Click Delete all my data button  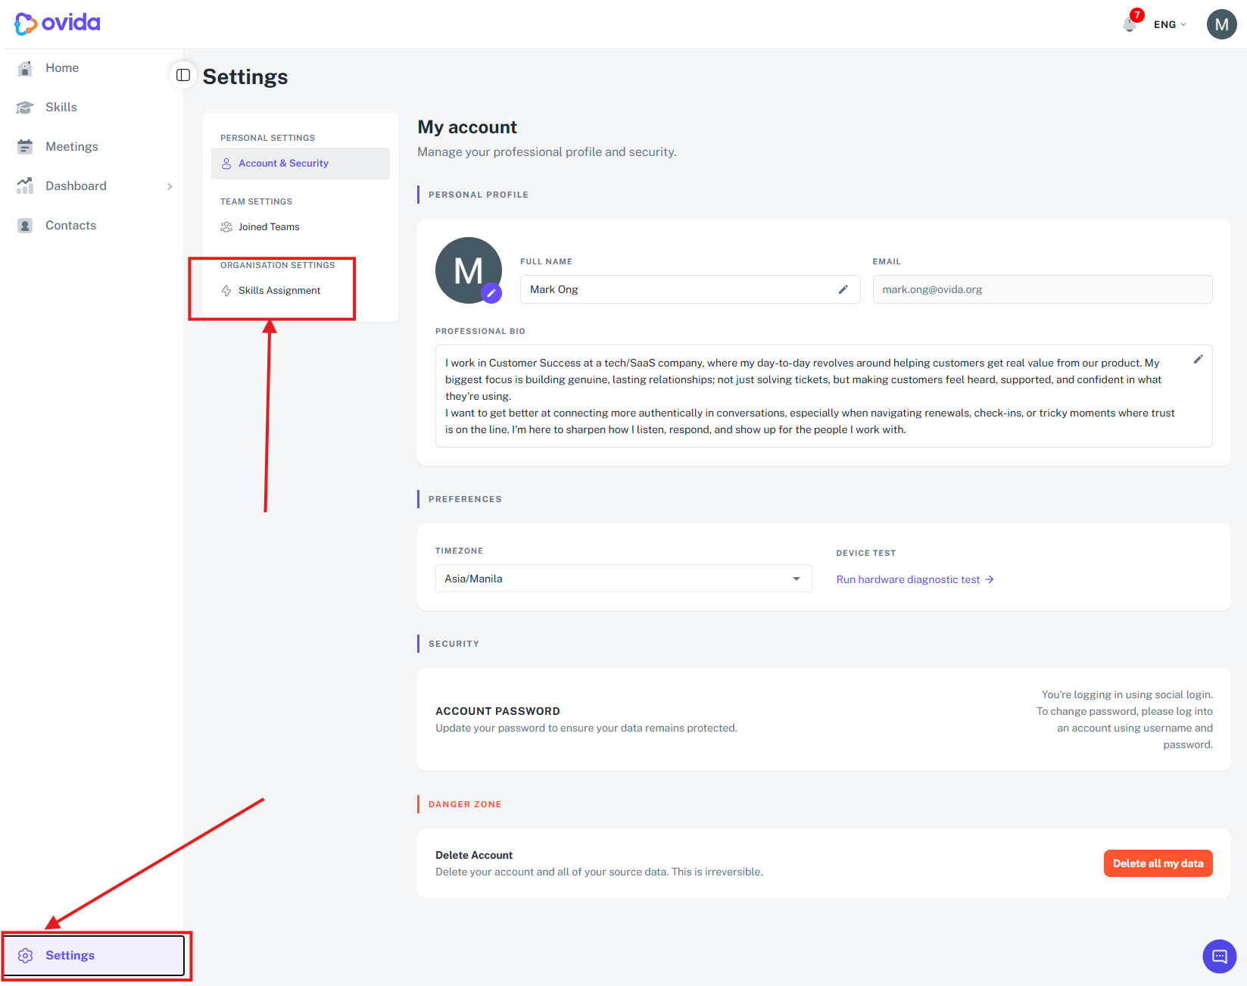pos(1158,863)
